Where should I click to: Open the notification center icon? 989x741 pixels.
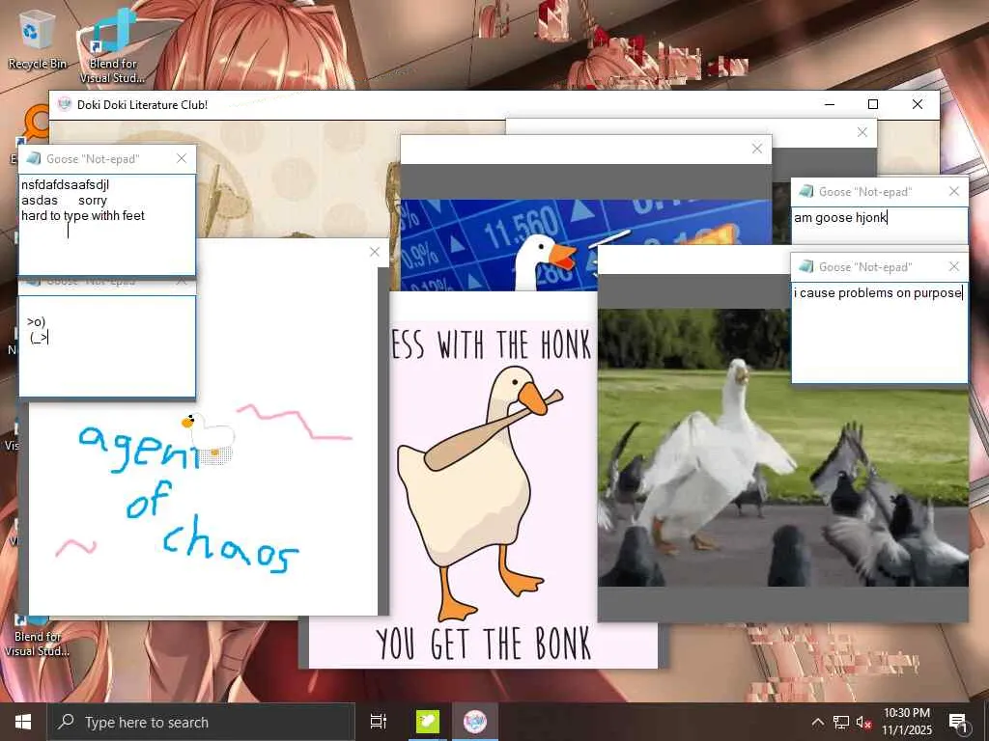958,722
